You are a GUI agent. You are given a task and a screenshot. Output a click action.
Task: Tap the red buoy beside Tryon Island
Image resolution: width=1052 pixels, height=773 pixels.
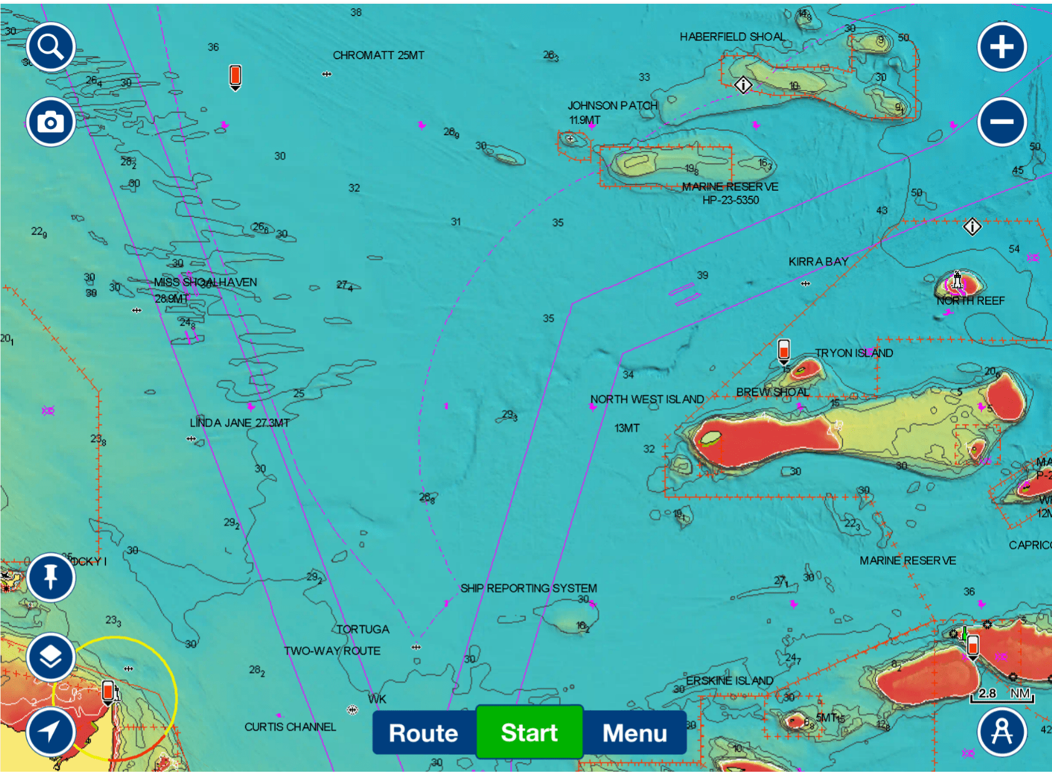[x=784, y=350]
